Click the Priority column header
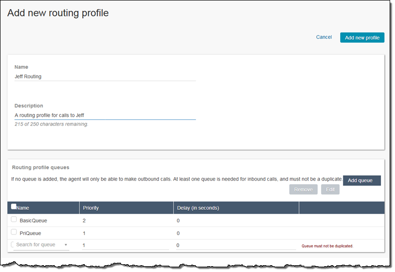This screenshot has height=272, width=395. pyautogui.click(x=91, y=208)
